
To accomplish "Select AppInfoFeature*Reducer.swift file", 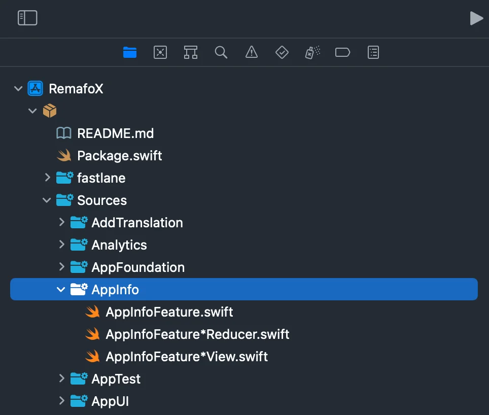I will coord(197,334).
